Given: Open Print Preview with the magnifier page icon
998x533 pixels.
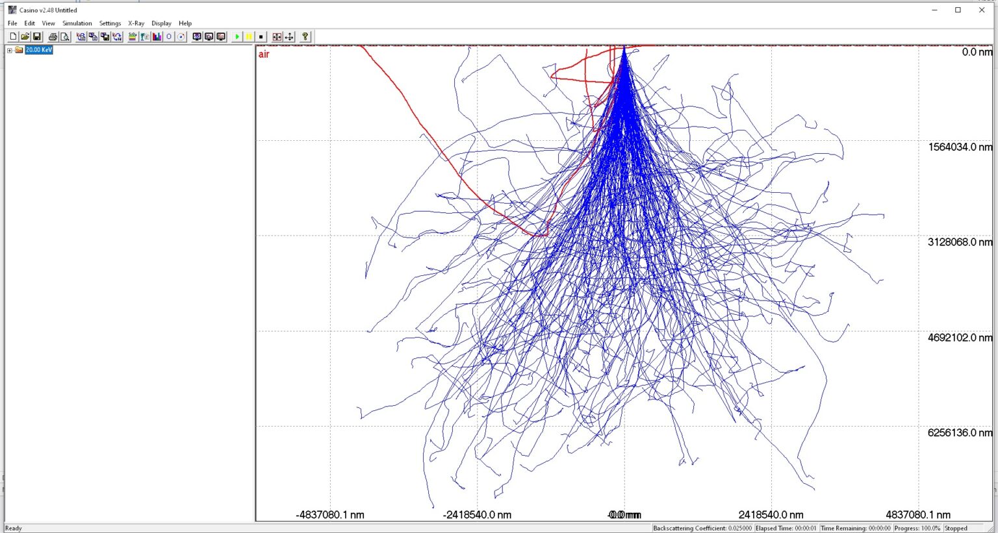Looking at the screenshot, I should click(x=65, y=37).
